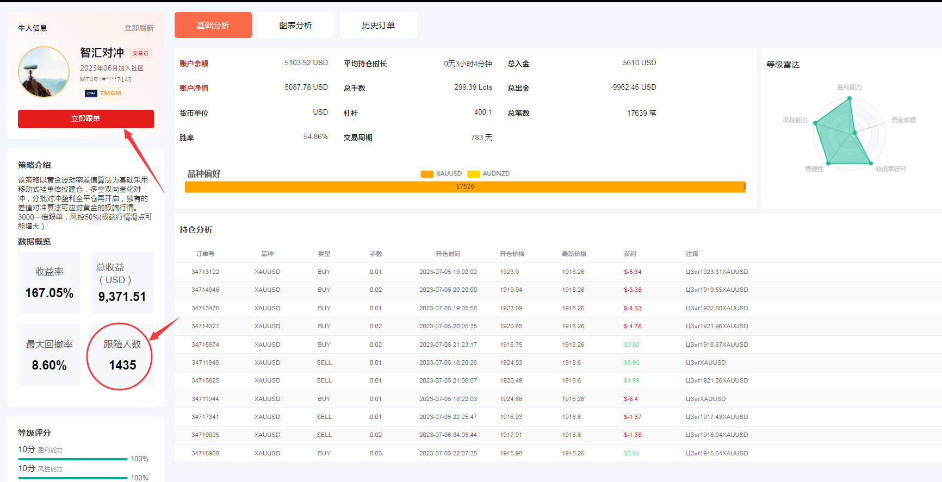This screenshot has width=942, height=482.
Task: Open the 图表分析 tab
Action: [x=296, y=25]
